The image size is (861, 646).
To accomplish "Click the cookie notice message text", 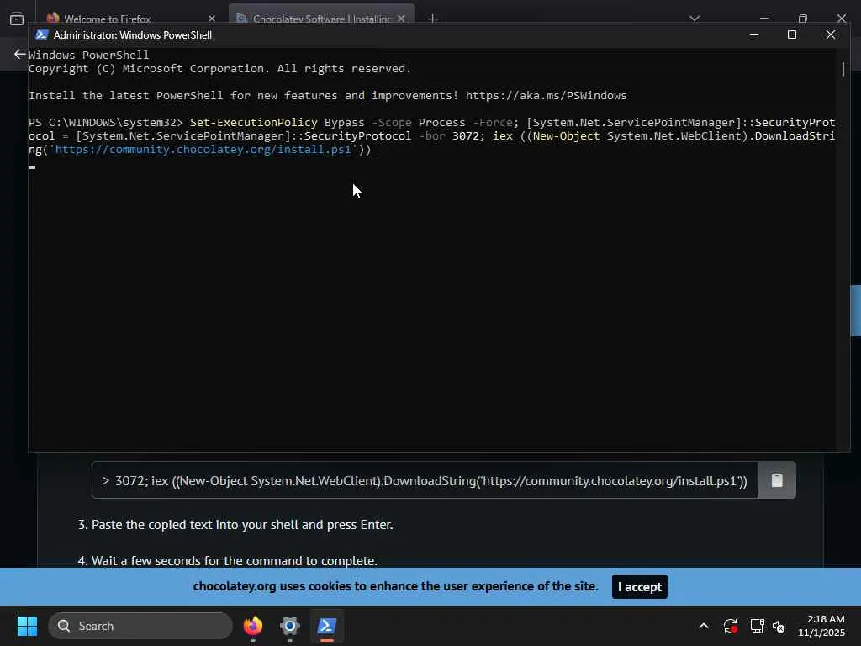I will point(395,586).
